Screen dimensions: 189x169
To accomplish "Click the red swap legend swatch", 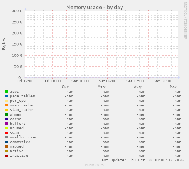I will click(6, 133).
